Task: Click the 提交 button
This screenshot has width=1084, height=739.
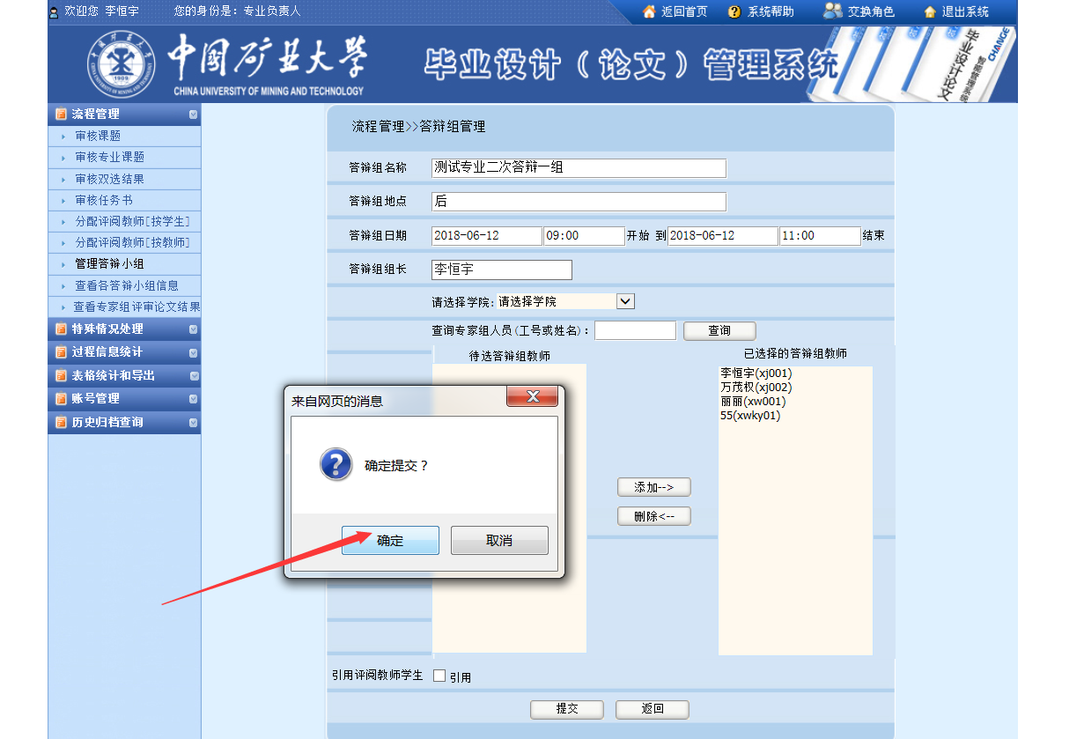Action: pyautogui.click(x=566, y=709)
